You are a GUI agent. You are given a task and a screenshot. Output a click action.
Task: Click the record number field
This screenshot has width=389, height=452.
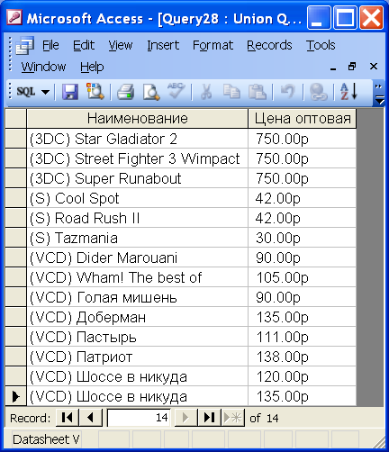[139, 418]
